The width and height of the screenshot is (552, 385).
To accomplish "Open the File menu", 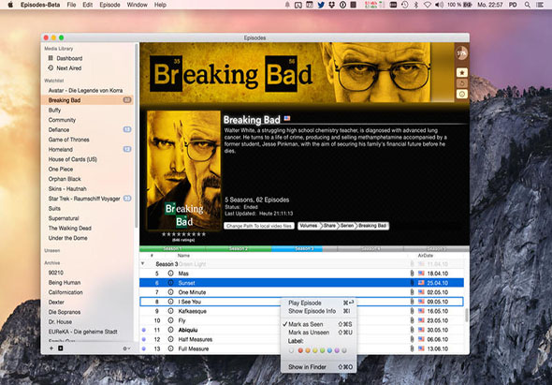I will pyautogui.click(x=71, y=5).
